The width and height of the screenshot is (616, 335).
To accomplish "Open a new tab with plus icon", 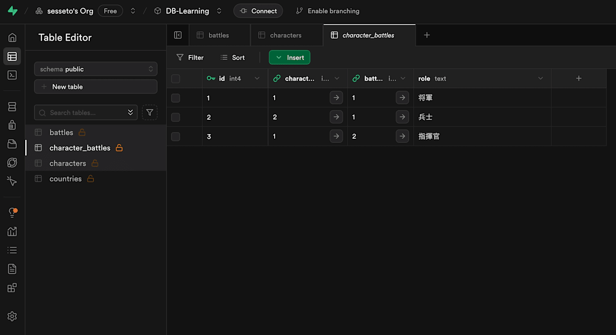I will click(x=427, y=35).
